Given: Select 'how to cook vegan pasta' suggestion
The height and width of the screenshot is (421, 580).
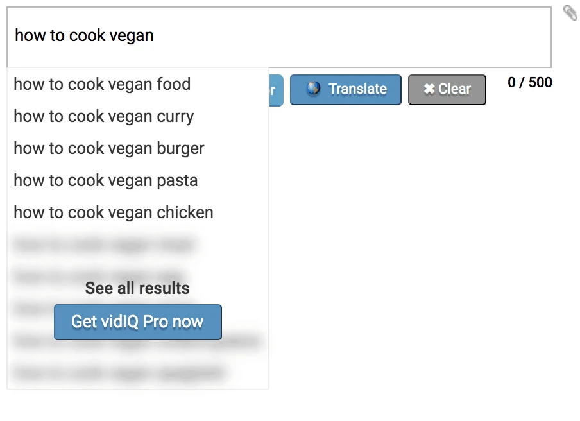Looking at the screenshot, I should pos(106,180).
